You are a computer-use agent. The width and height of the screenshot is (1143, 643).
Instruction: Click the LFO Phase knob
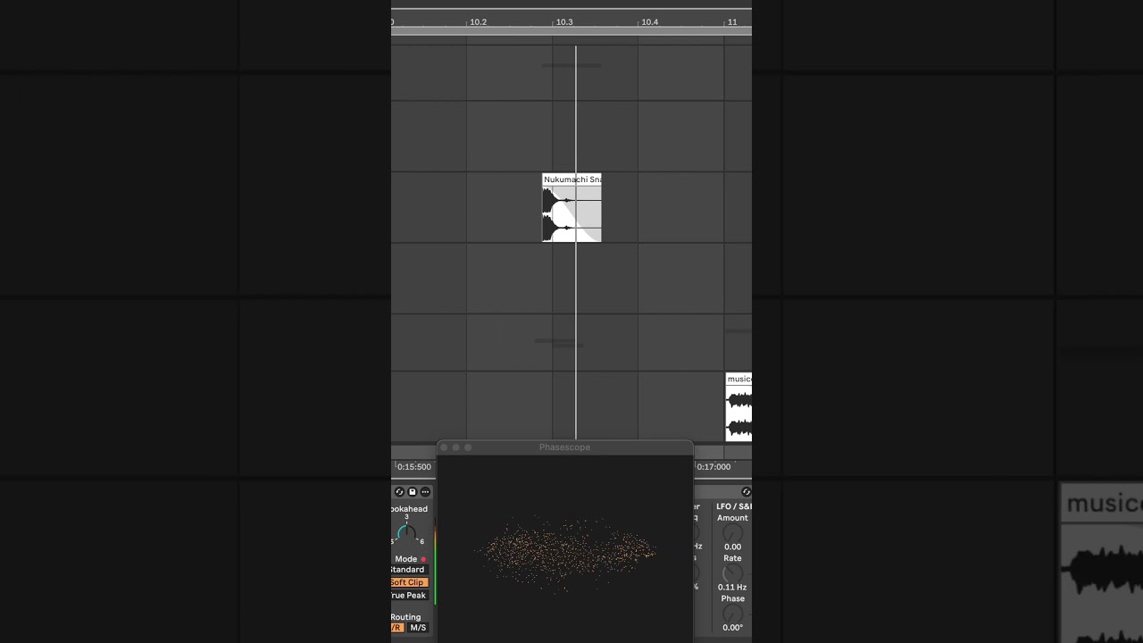point(732,614)
